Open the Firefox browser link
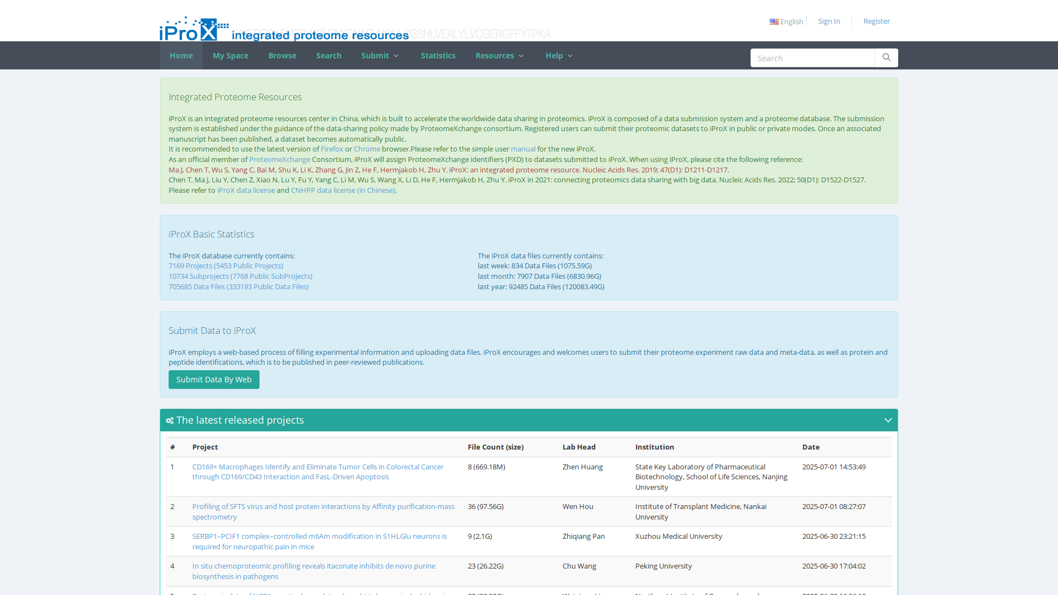 [x=332, y=149]
